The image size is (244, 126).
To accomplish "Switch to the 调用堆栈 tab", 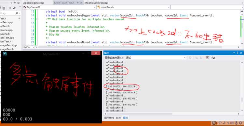I will pyautogui.click(x=109, y=118).
